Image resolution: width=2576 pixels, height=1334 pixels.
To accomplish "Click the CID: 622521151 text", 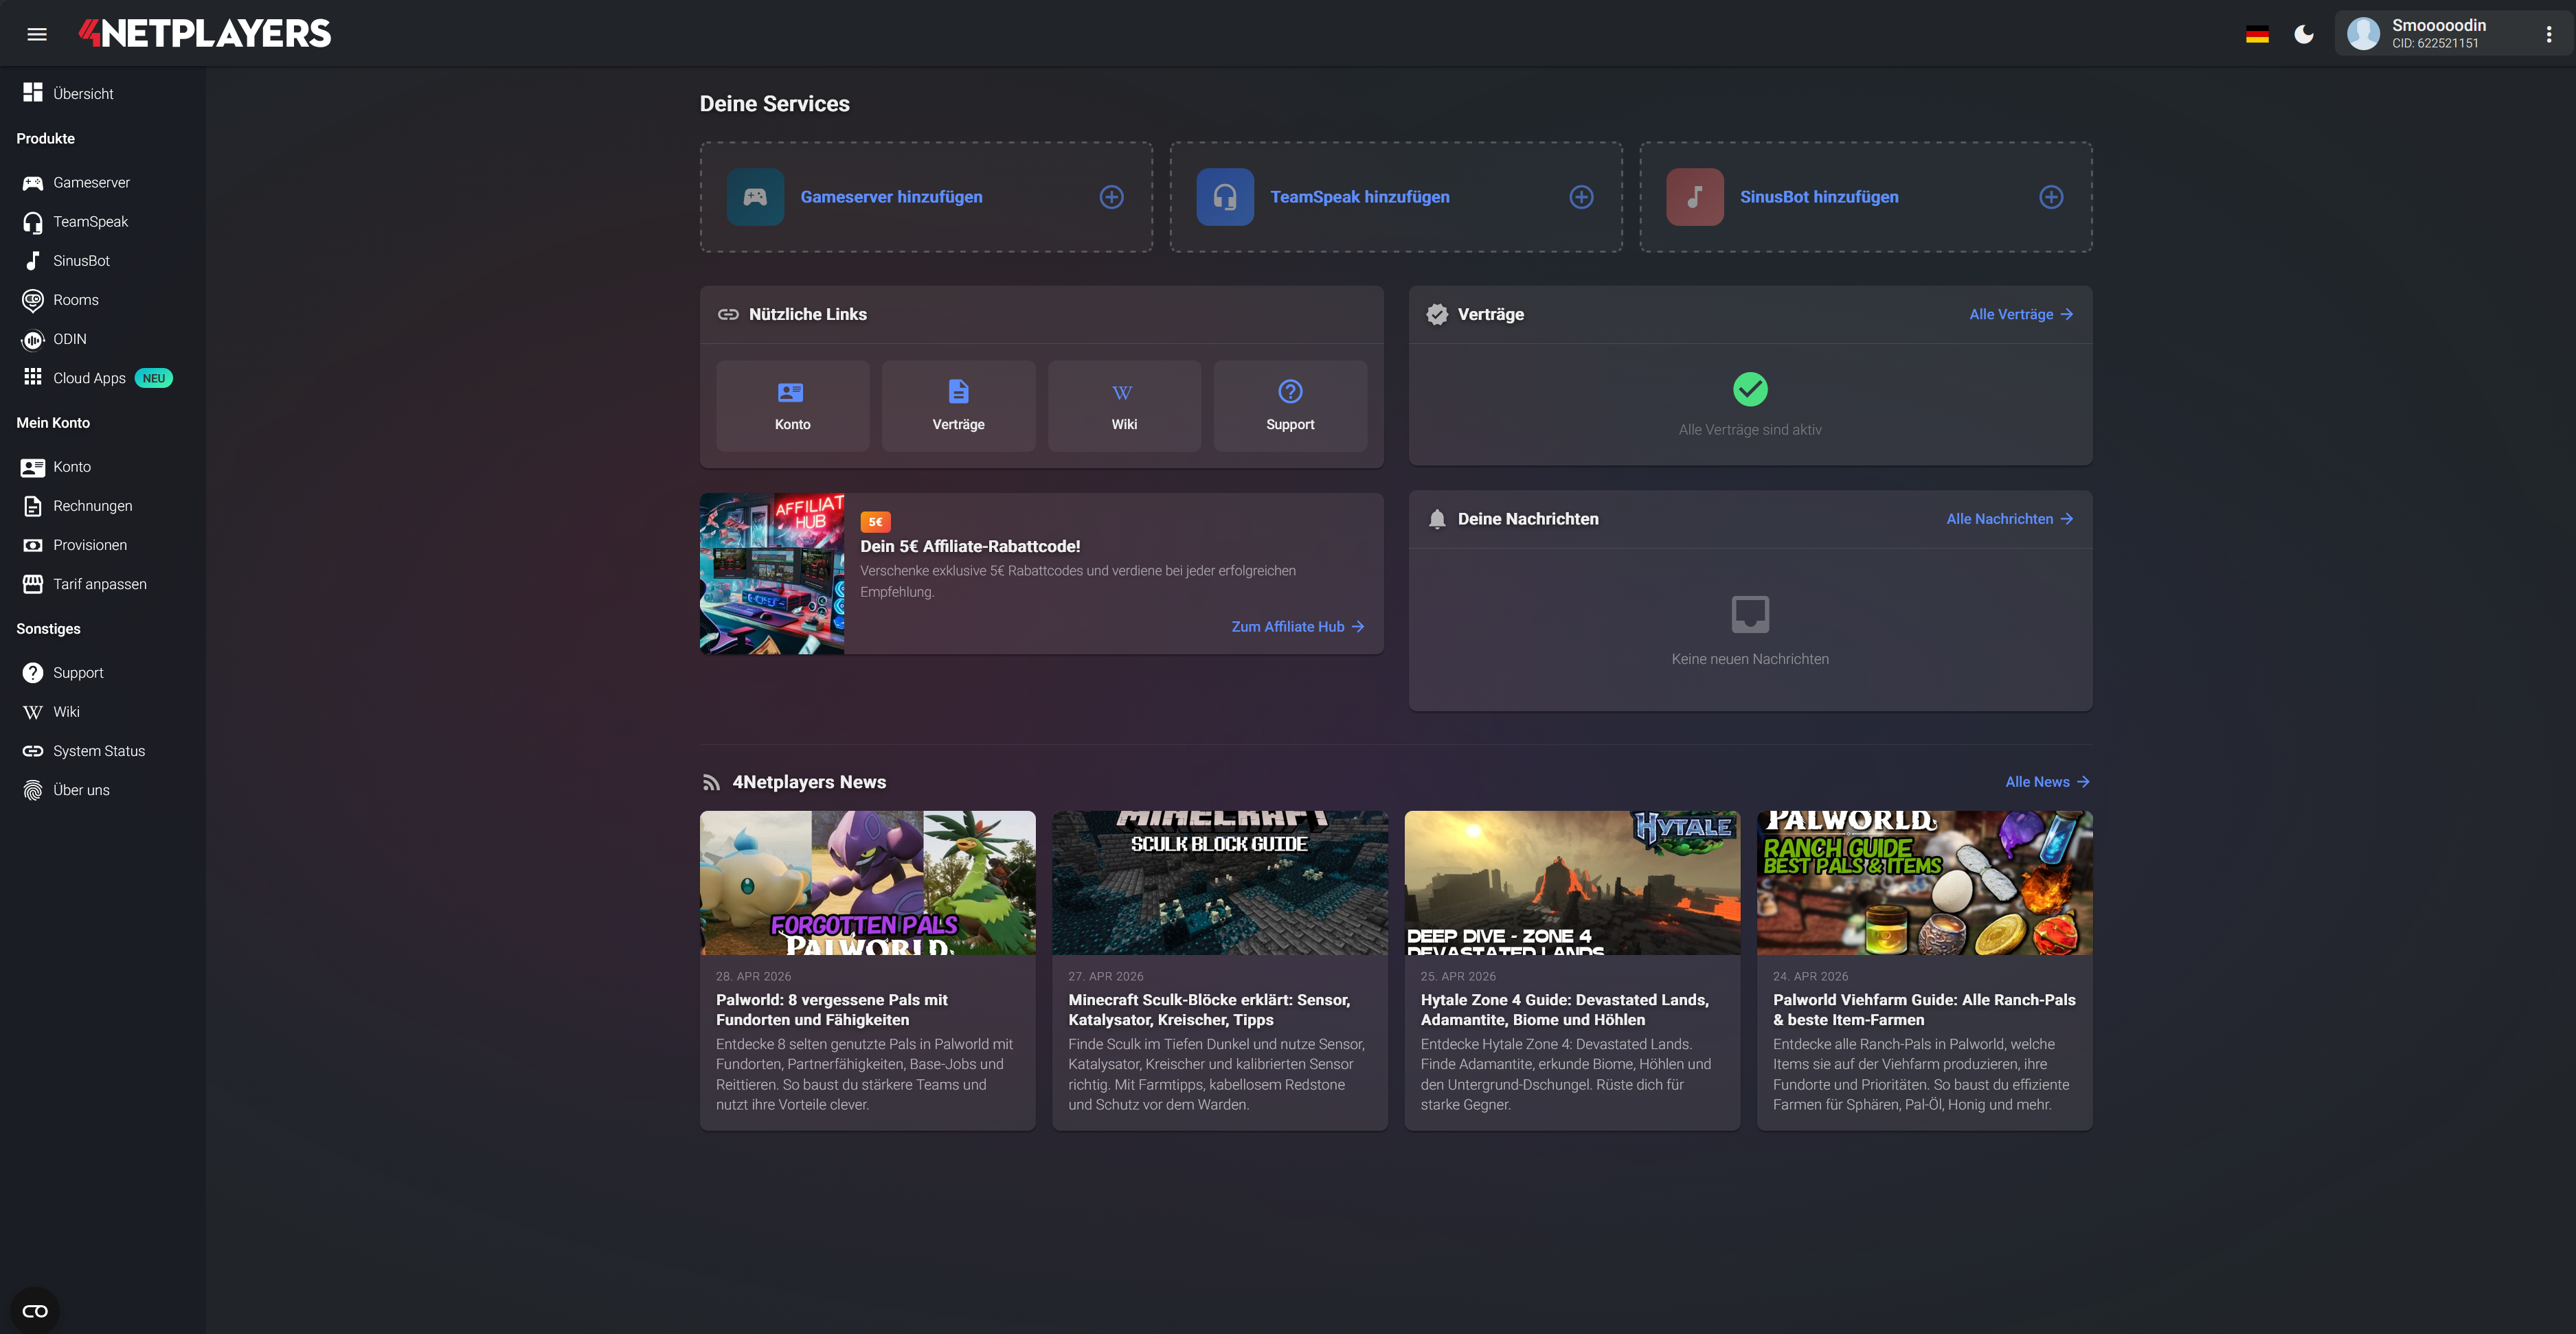I will (x=2435, y=43).
